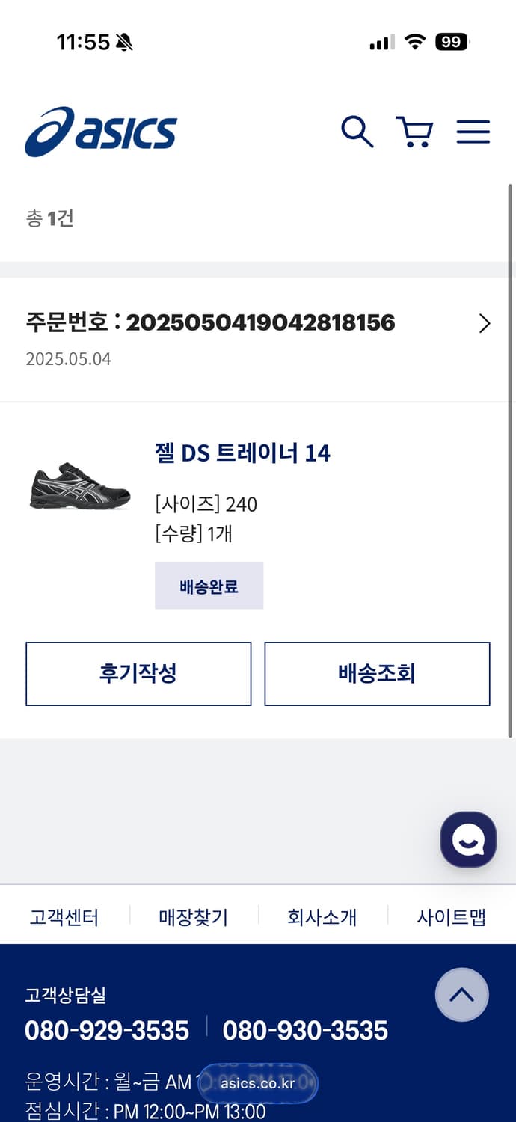Select the 젤 DS 트레이너 14 product name
This screenshot has height=1122, width=516.
tap(242, 453)
